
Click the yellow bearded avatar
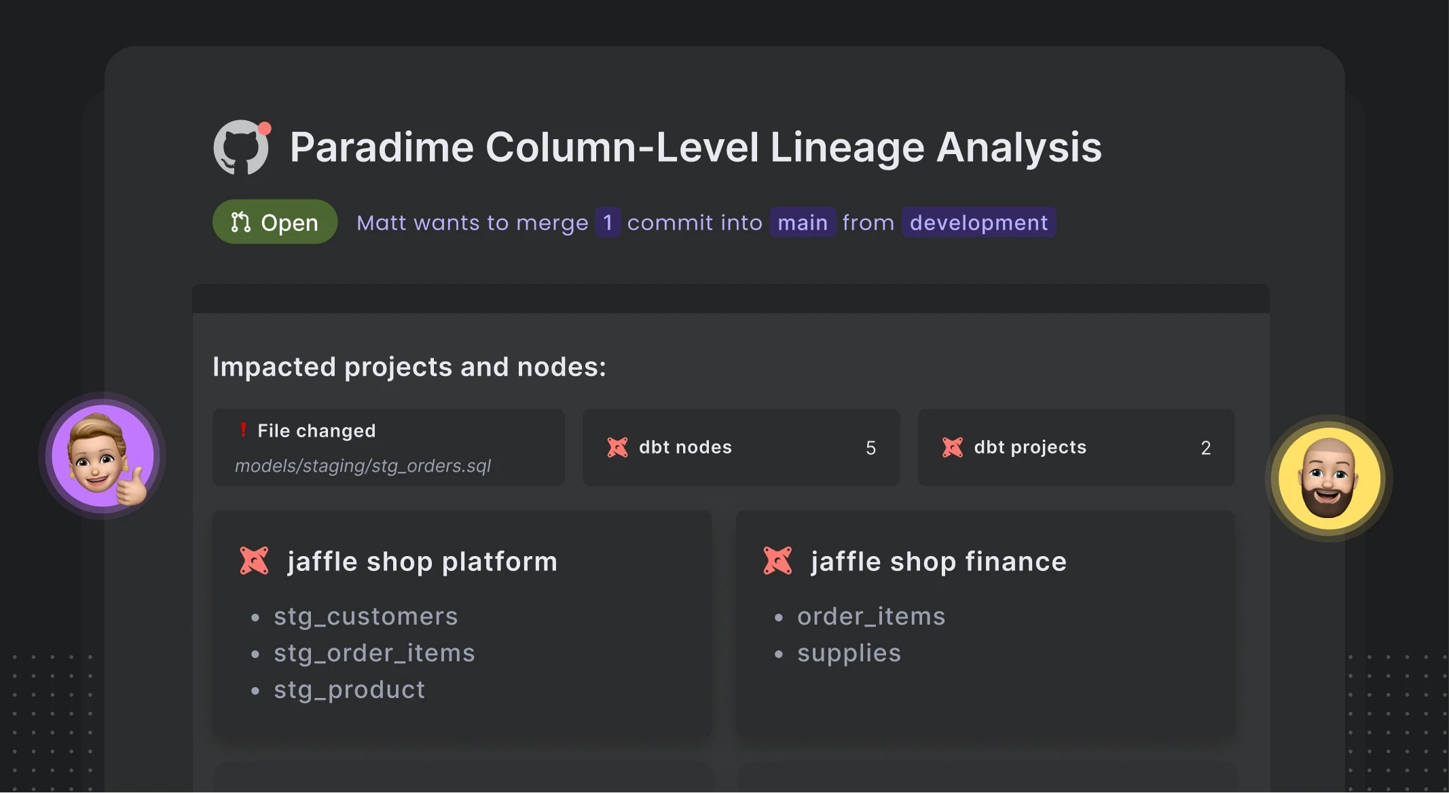[x=1328, y=478]
